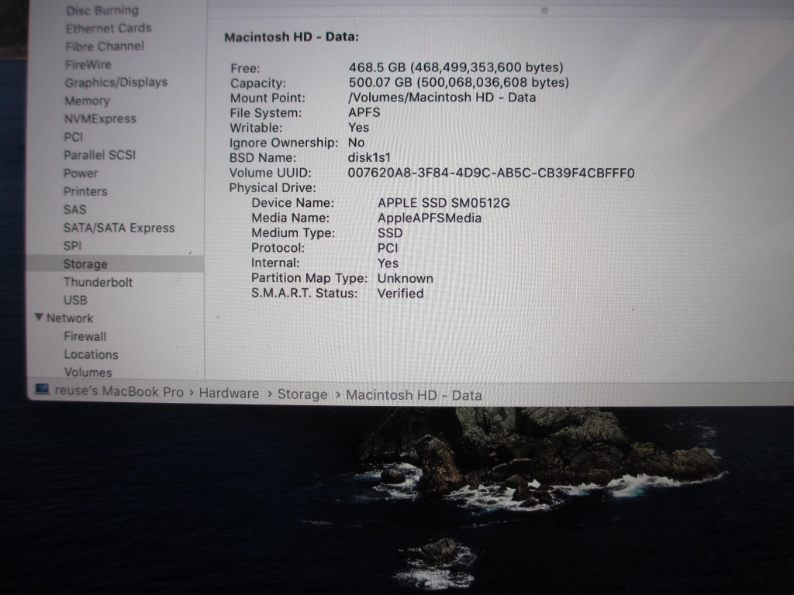Select device name APPLE SSD SM0512G

444,203
